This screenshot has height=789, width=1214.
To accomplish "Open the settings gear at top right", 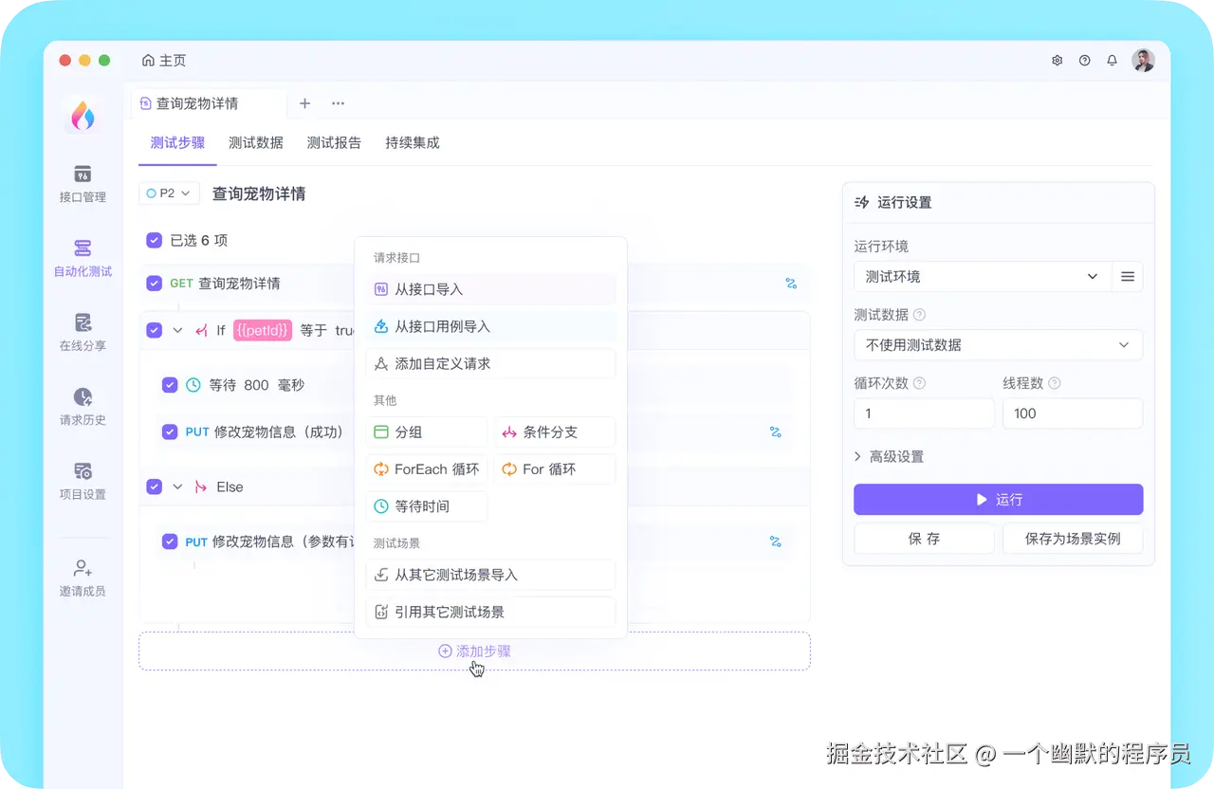I will click(x=1057, y=60).
